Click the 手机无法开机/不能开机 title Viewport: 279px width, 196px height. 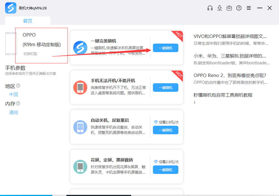[113, 81]
